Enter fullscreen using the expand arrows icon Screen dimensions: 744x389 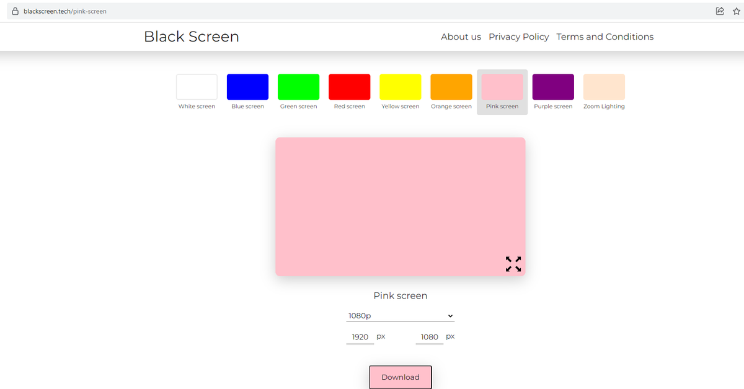[x=513, y=263]
